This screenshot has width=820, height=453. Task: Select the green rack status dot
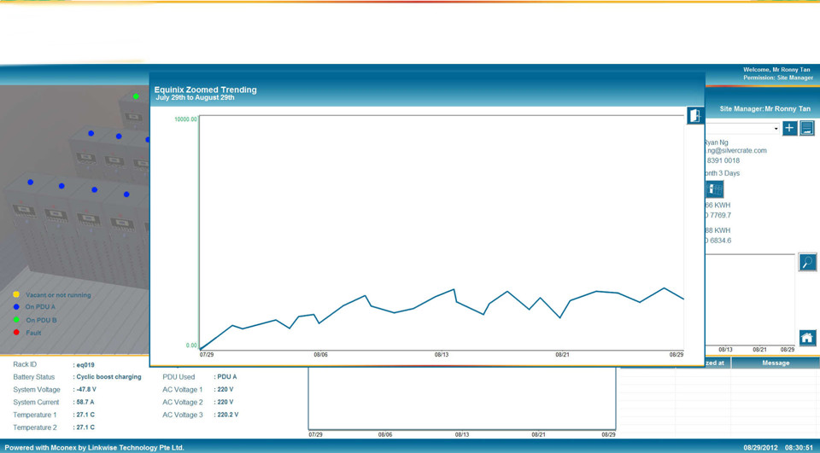pyautogui.click(x=136, y=96)
